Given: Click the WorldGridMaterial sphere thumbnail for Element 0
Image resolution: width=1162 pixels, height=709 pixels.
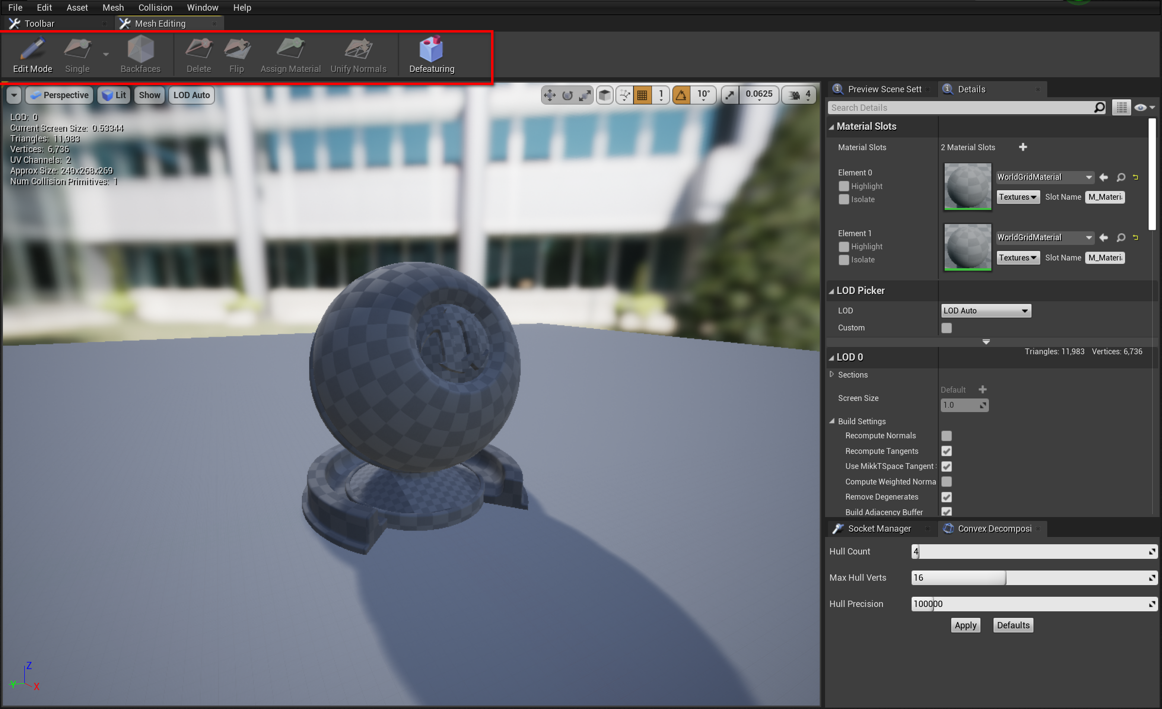Looking at the screenshot, I should pyautogui.click(x=967, y=187).
